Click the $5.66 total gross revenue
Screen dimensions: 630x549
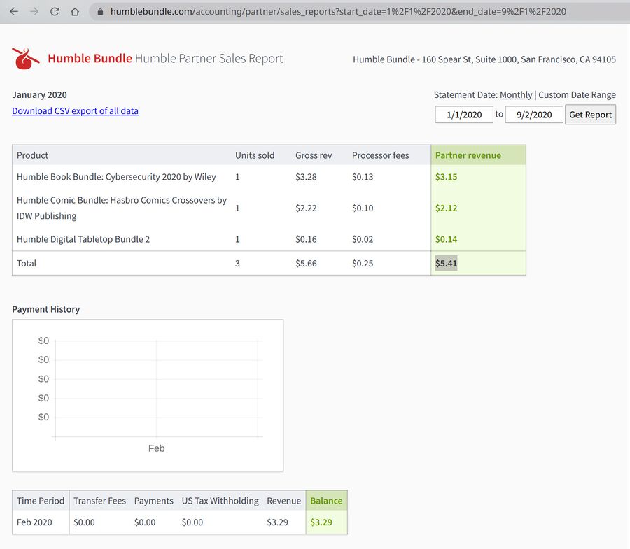[306, 263]
